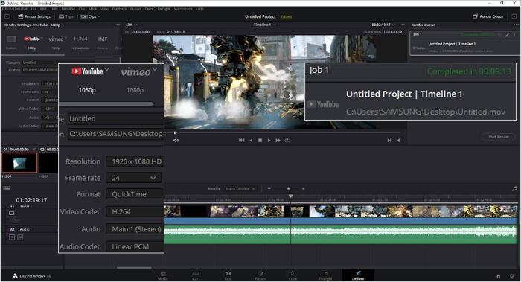
Task: Toggle loop playback
Action: click(288, 141)
